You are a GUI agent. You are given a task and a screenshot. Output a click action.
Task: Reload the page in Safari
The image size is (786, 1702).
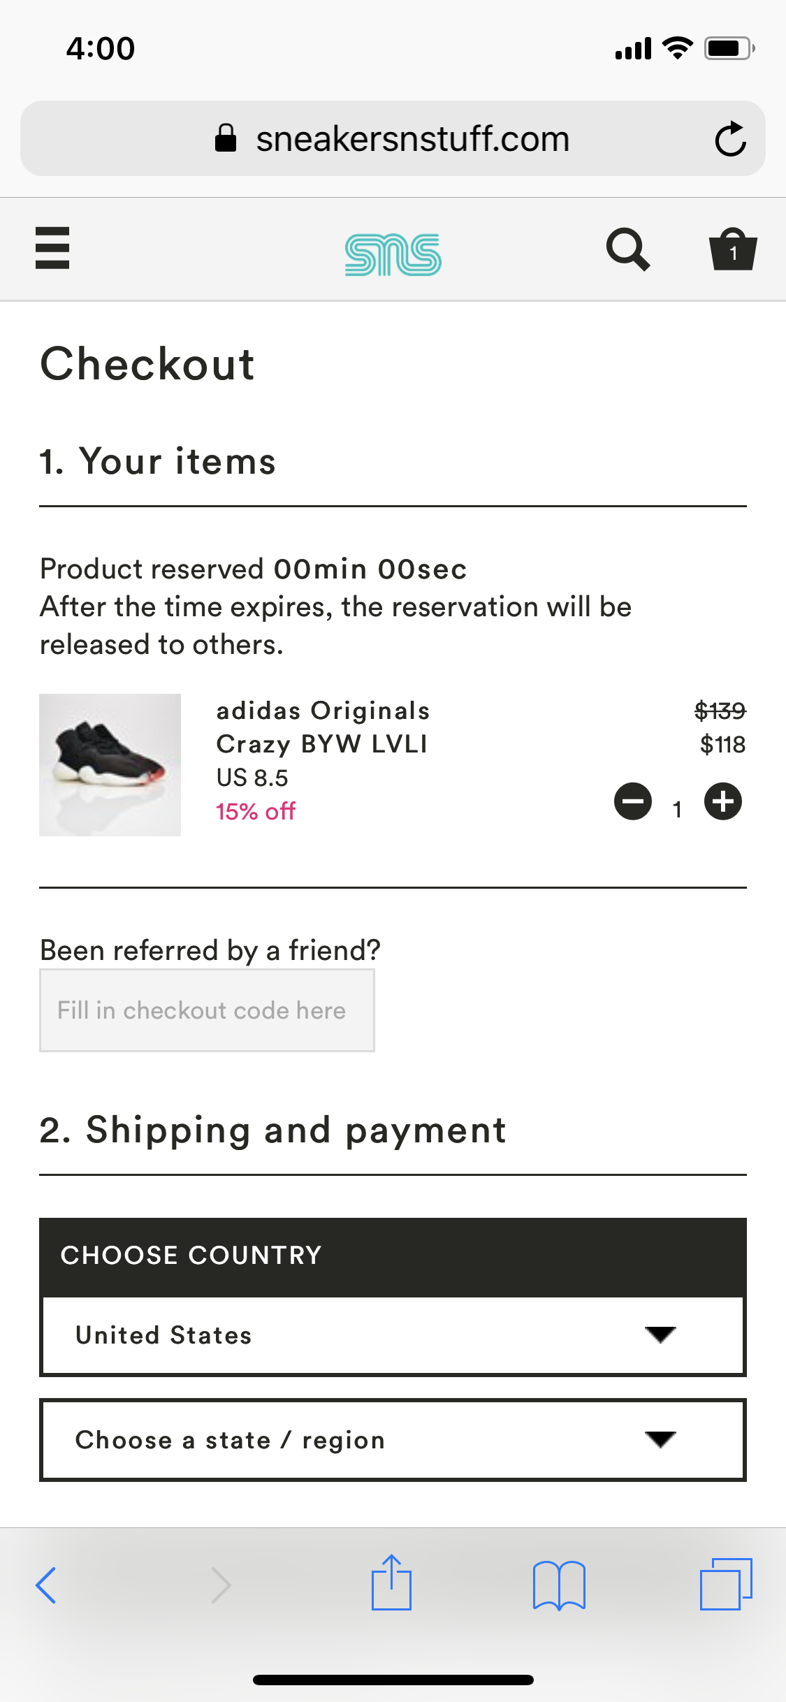coord(730,138)
